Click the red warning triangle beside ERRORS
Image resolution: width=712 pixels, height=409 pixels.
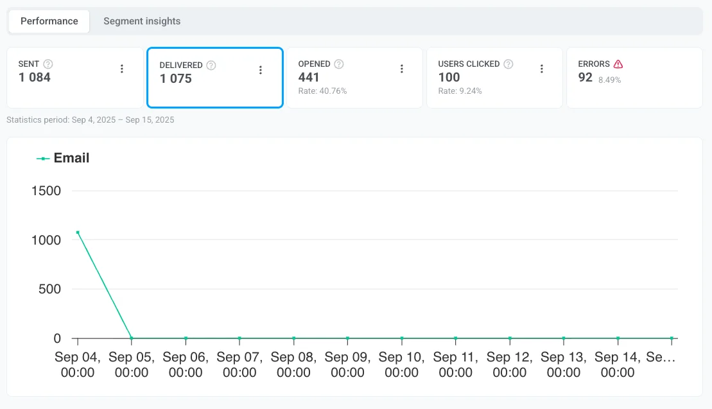617,64
